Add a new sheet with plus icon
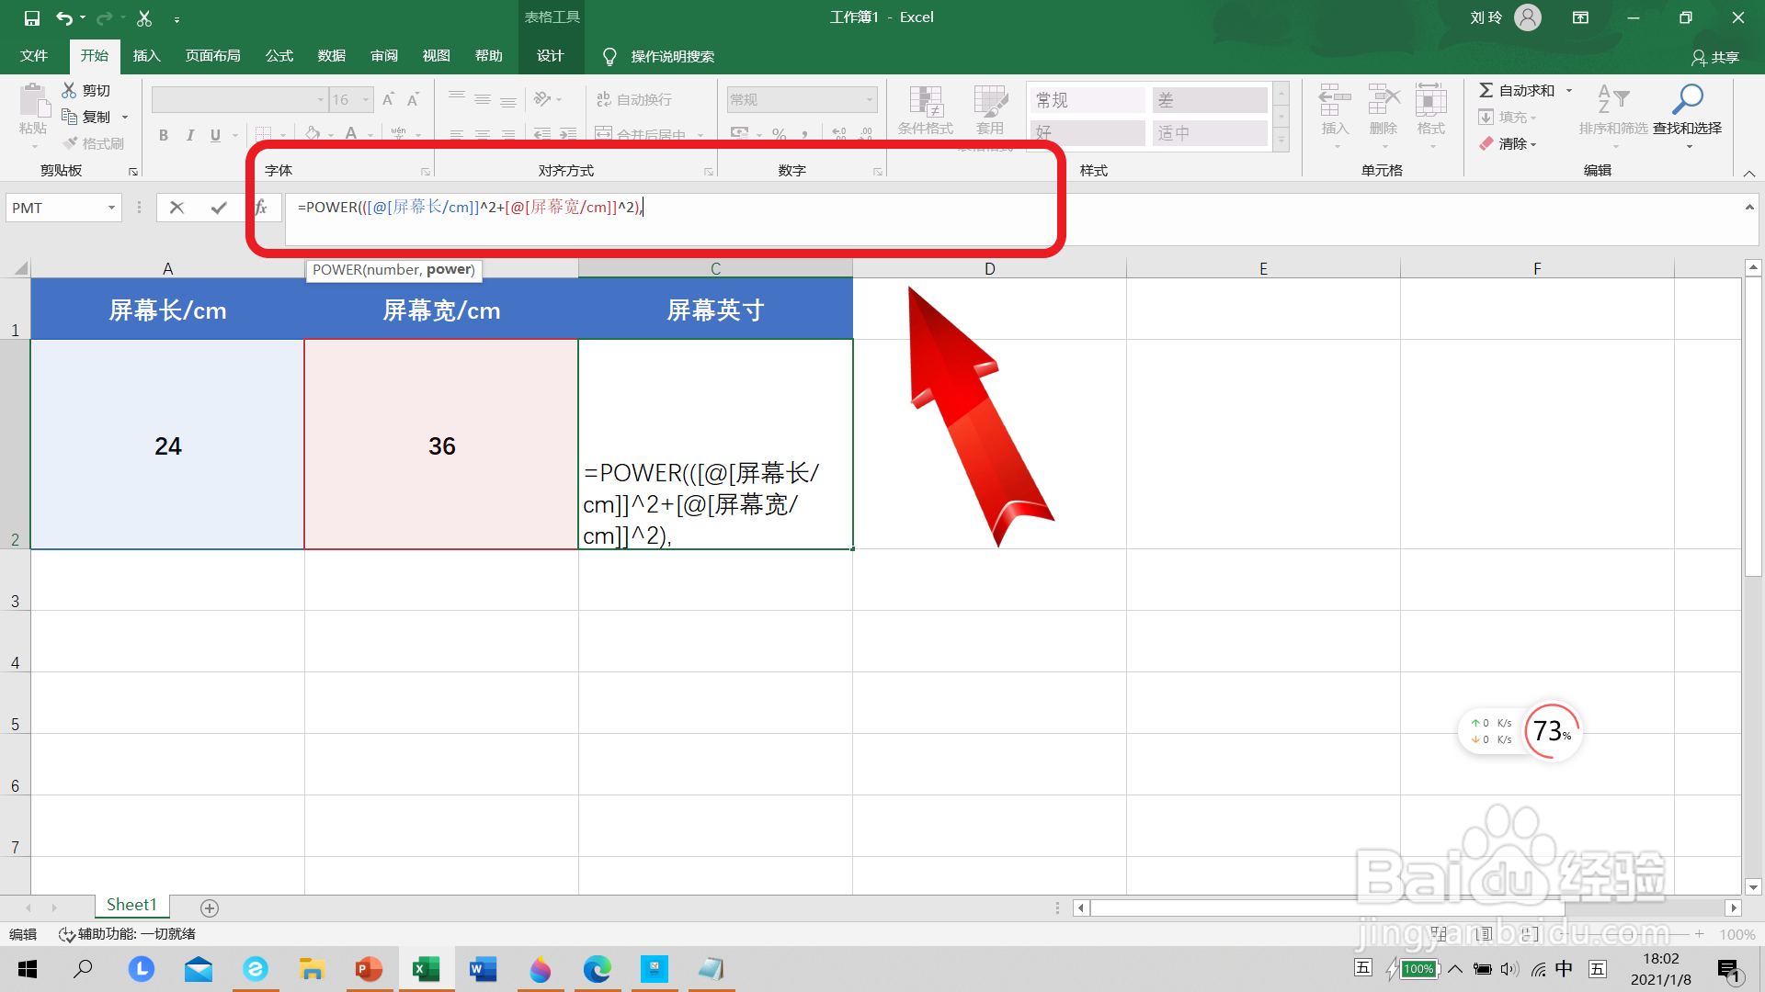The image size is (1765, 992). pos(210,907)
